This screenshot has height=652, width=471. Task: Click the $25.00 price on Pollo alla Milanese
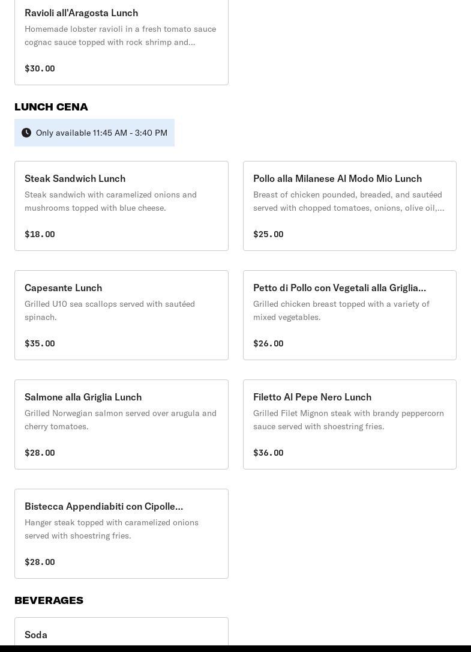pos(268,234)
